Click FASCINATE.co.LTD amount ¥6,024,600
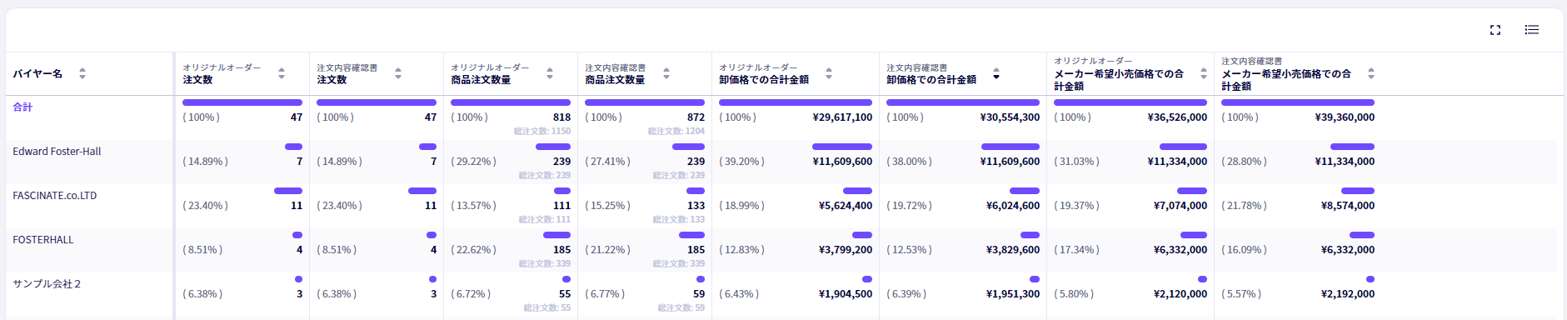Image resolution: width=1567 pixels, height=320 pixels. coord(1013,206)
